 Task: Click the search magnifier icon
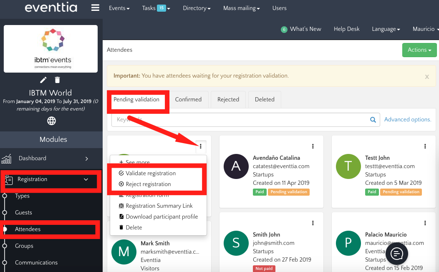coord(373,120)
